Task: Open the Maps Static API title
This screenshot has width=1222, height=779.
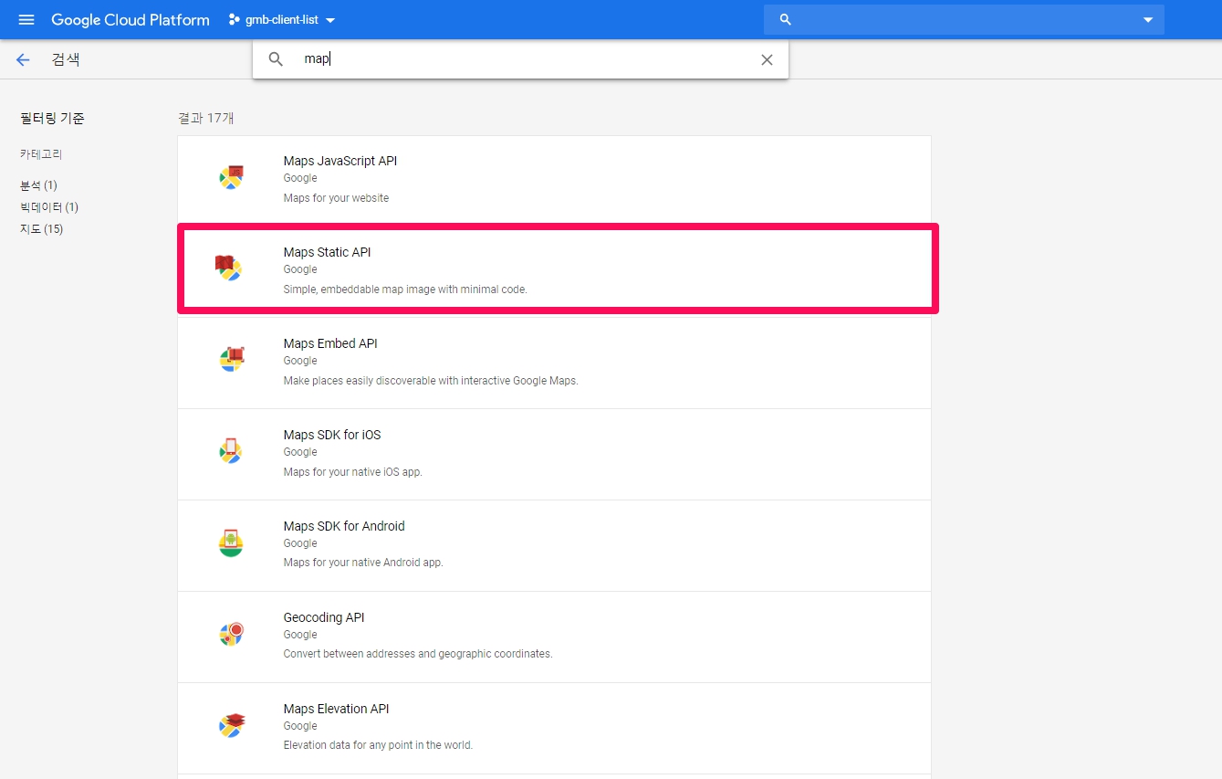Action: click(327, 252)
